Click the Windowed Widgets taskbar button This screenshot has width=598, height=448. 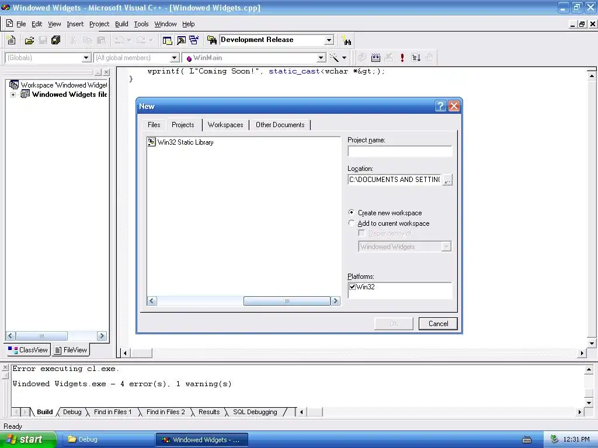[x=202, y=440]
